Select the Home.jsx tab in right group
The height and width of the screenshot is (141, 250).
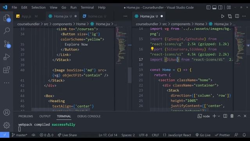[x=148, y=16]
